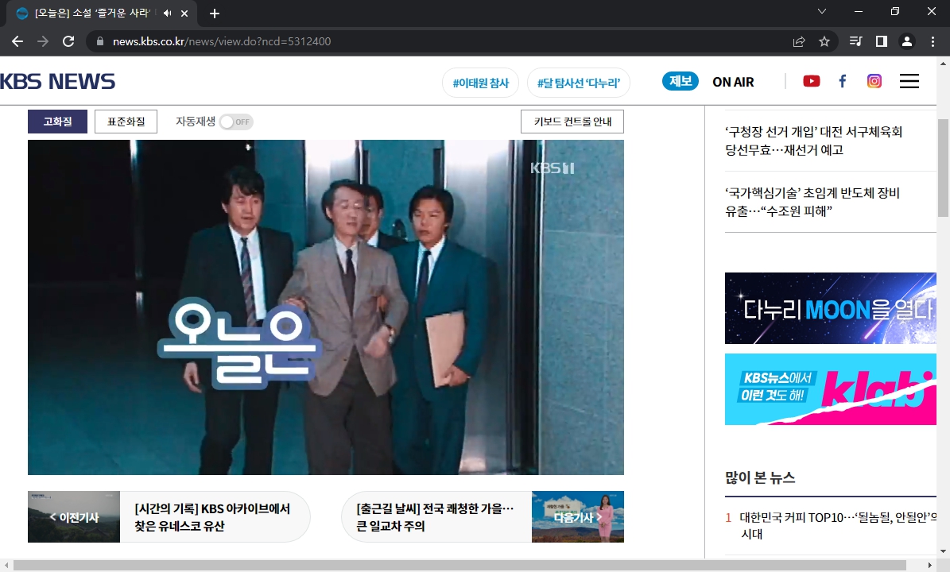This screenshot has width=950, height=572.
Task: Open the browser side panel
Action: (882, 41)
